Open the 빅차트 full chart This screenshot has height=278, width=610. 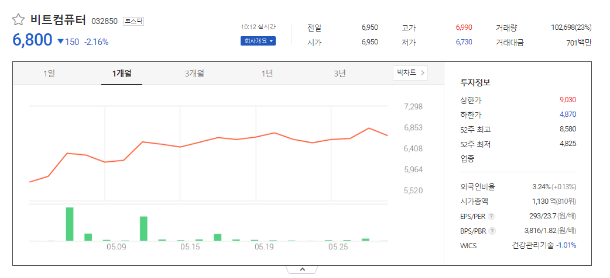410,72
